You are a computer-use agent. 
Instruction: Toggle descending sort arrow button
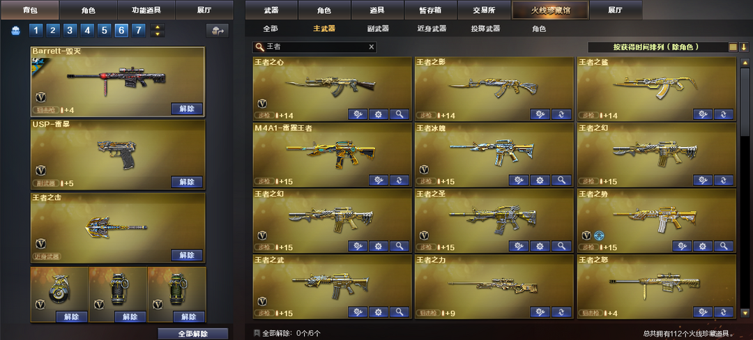(743, 47)
